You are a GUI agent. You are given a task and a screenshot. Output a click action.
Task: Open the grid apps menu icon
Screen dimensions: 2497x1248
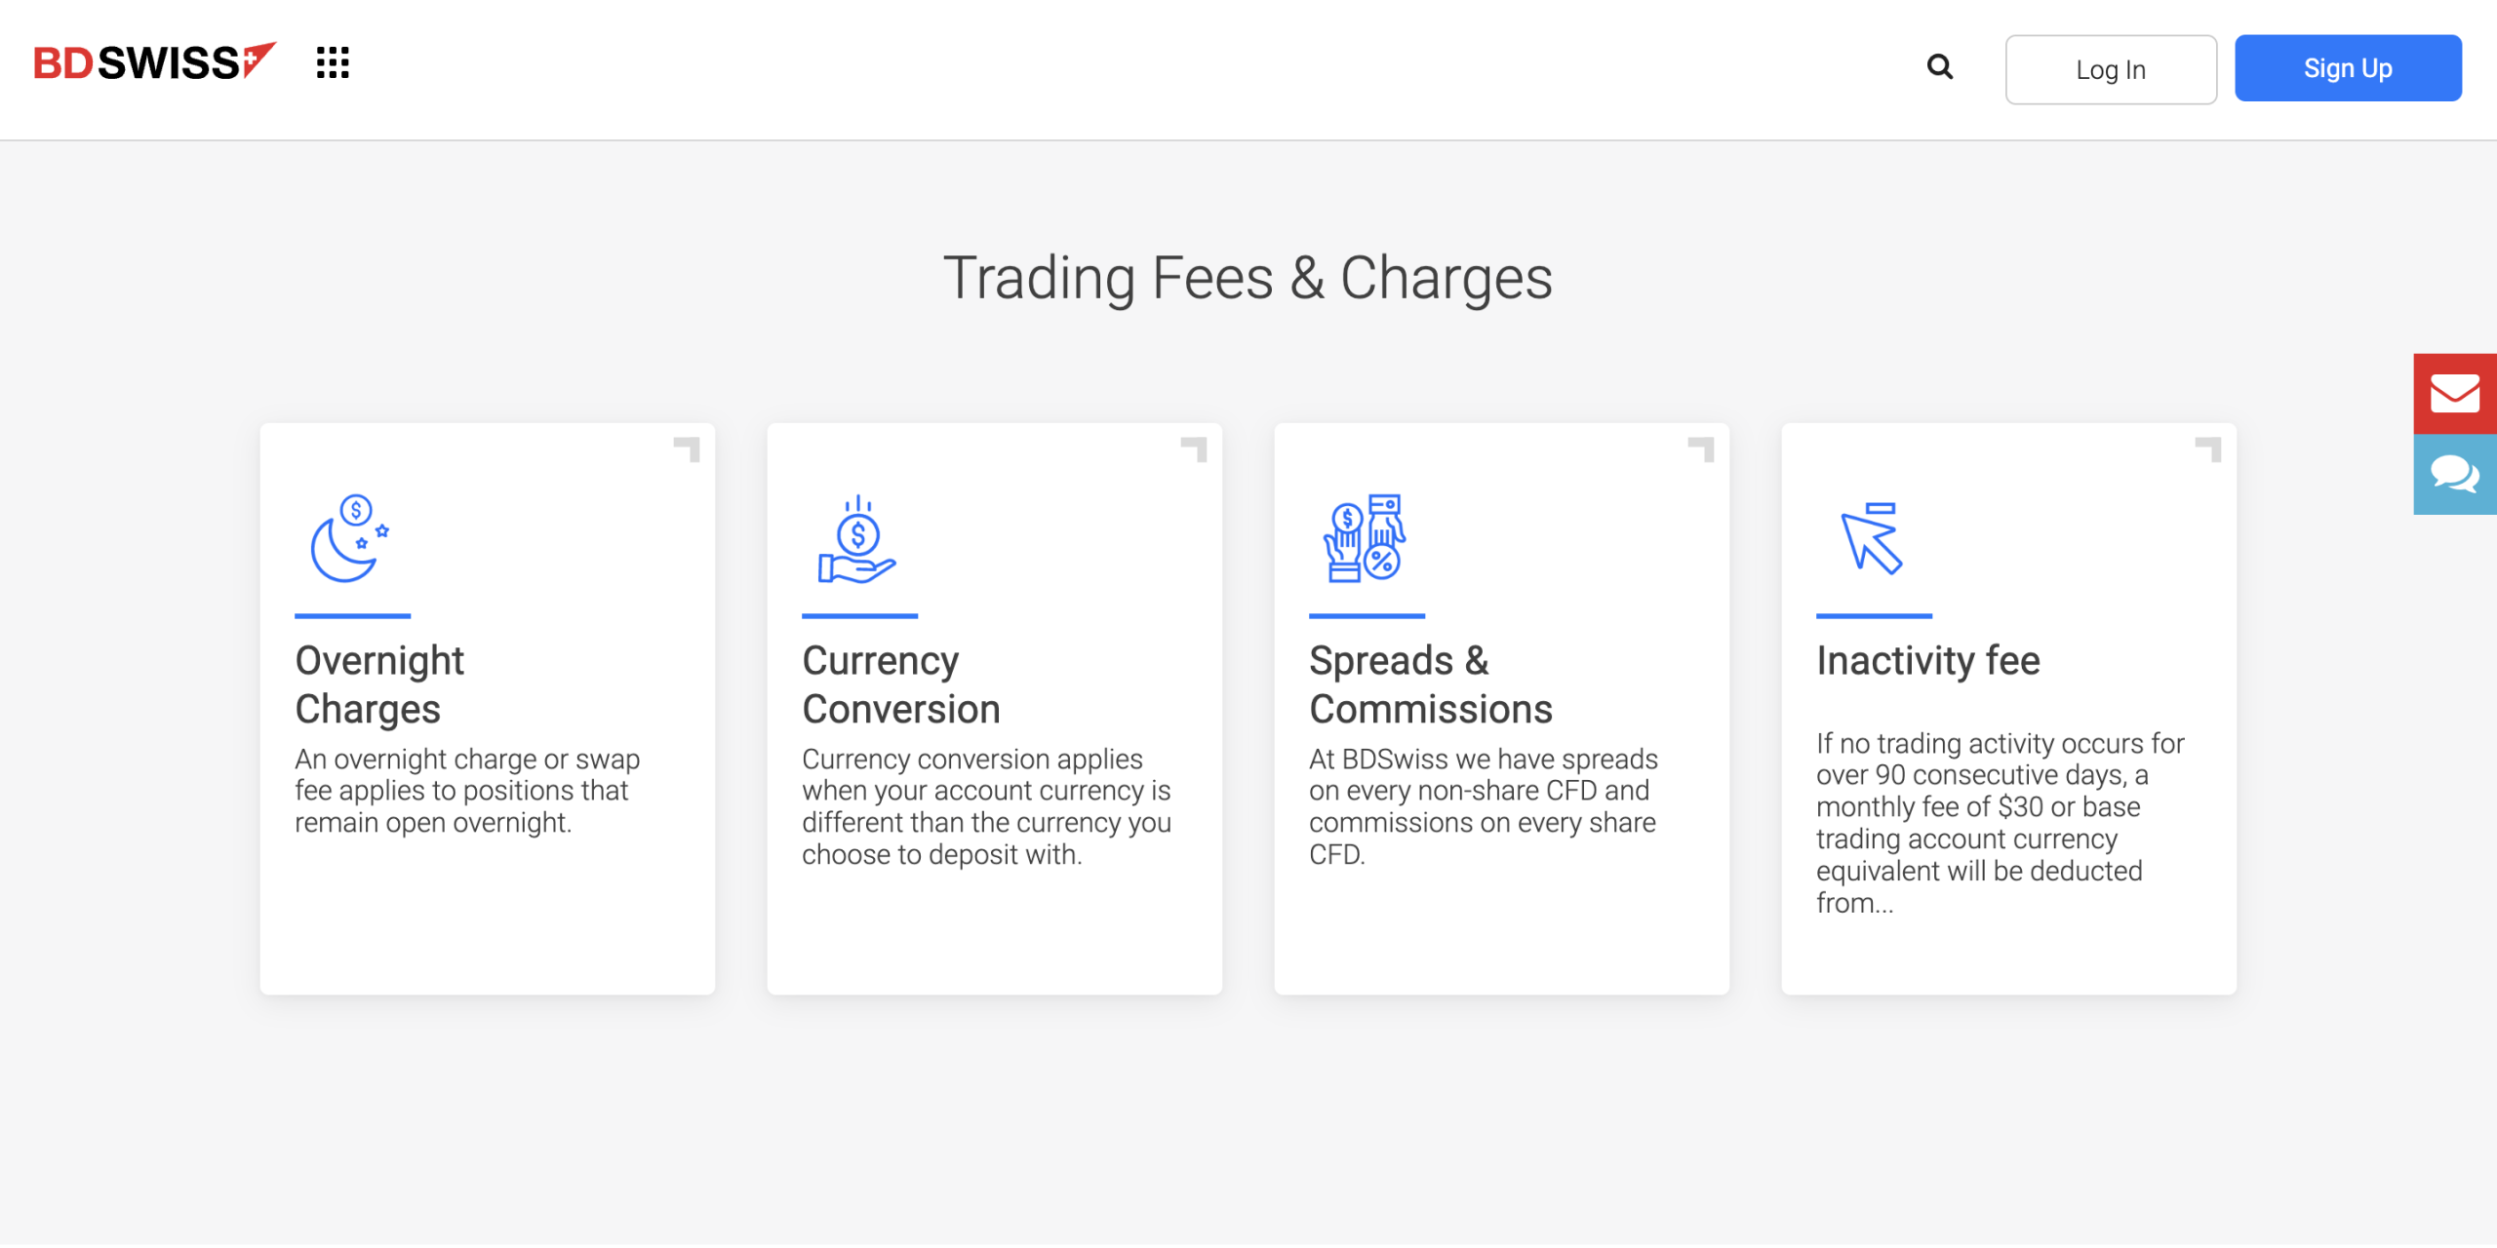tap(333, 62)
